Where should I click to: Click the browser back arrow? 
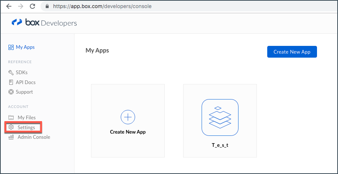(x=9, y=7)
